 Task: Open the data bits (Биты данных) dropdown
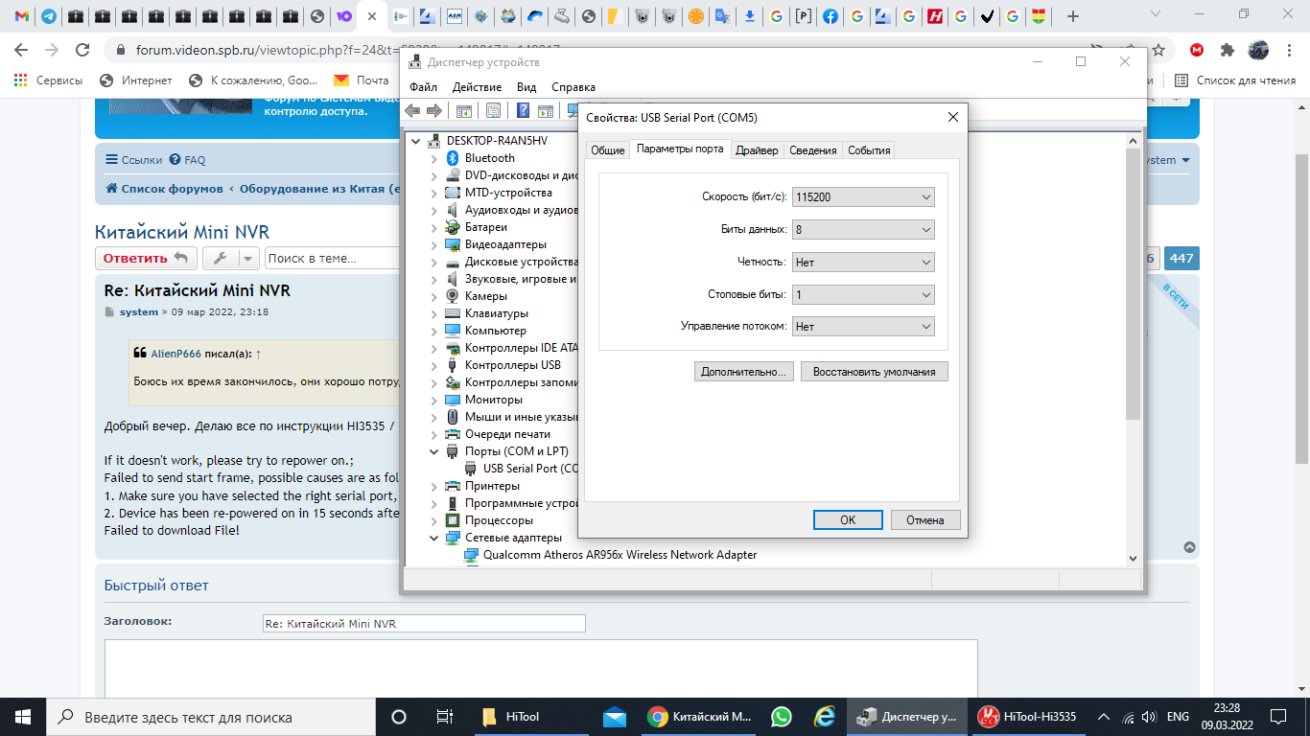tap(863, 230)
